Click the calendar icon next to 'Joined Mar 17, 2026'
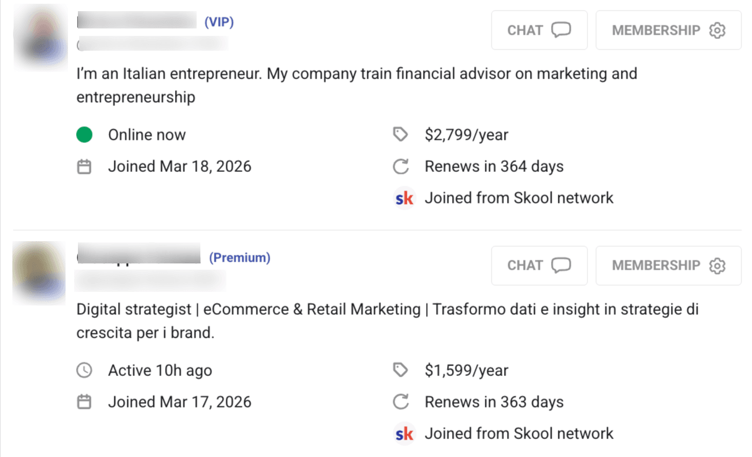This screenshot has height=457, width=752. 84,401
